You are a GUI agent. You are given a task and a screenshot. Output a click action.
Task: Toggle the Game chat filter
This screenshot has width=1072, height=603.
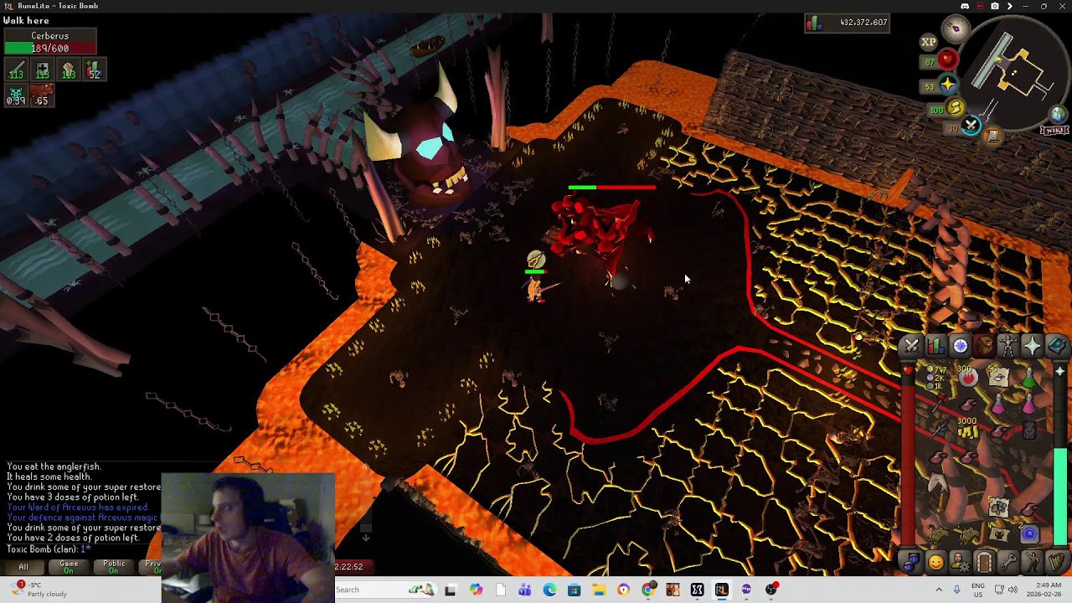(x=69, y=567)
